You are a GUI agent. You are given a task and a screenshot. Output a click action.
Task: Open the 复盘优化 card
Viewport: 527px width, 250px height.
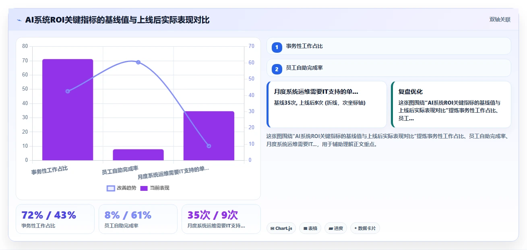pos(451,104)
